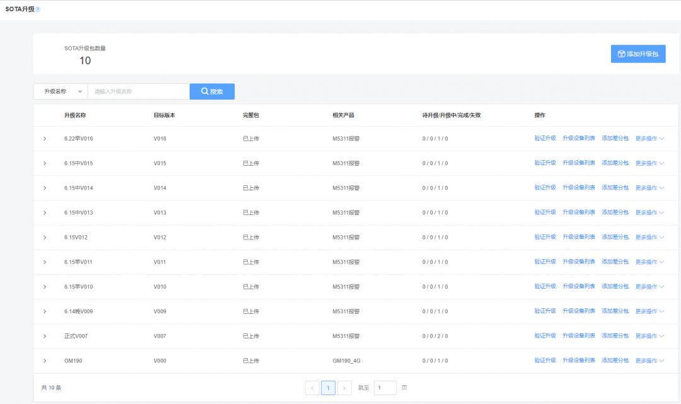
Task: Expand the GM190 row
Action: click(x=45, y=361)
